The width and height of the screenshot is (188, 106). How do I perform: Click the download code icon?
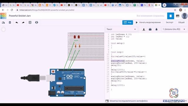144,29
